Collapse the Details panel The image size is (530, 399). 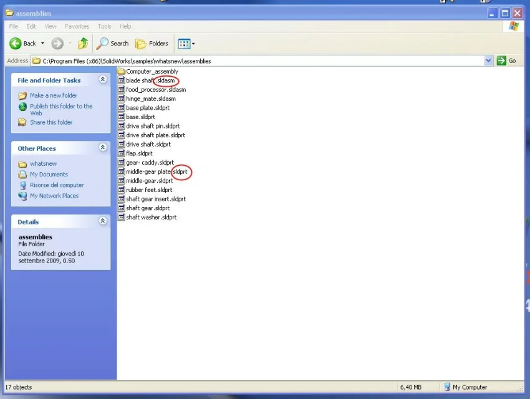click(102, 221)
